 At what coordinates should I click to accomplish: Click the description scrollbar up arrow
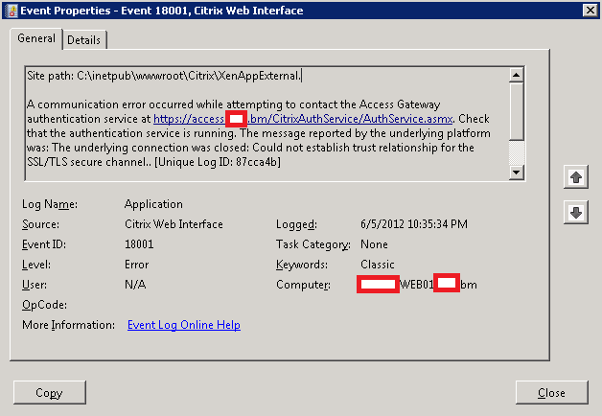click(517, 75)
